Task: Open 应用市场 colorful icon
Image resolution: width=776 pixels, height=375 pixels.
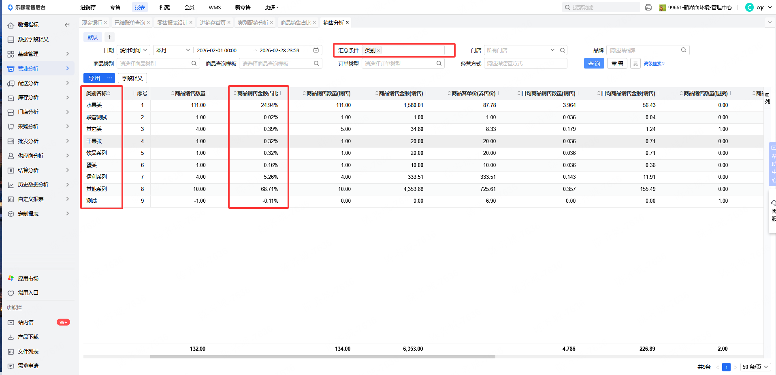Action: coord(11,279)
